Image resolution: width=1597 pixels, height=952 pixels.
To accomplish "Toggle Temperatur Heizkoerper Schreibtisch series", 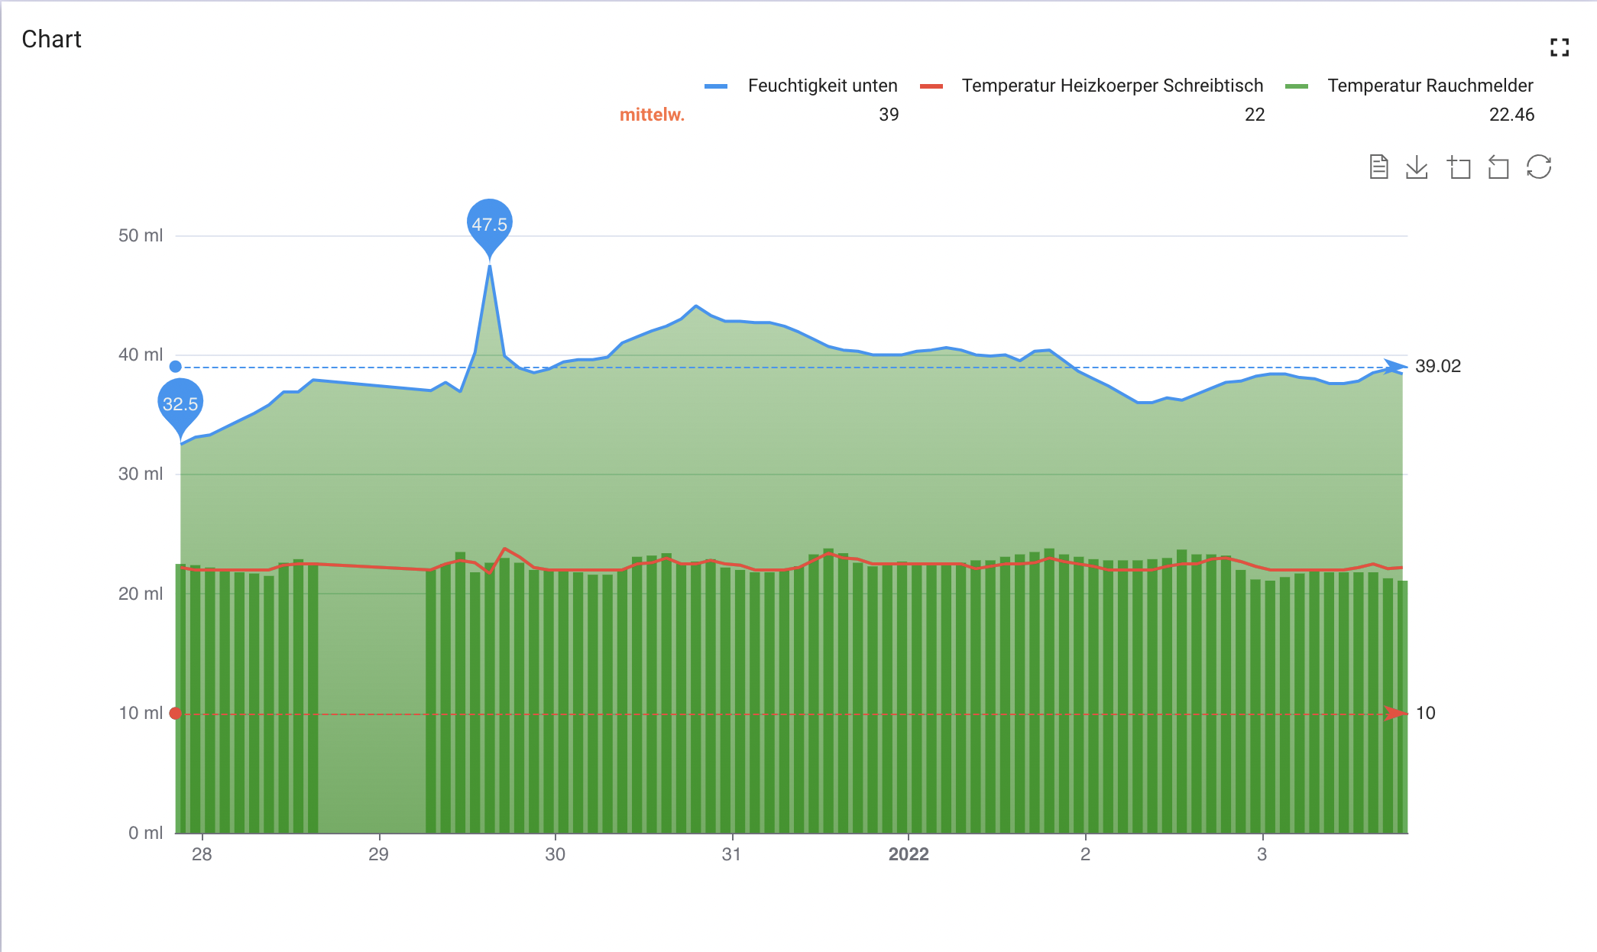I will click(x=1112, y=86).
